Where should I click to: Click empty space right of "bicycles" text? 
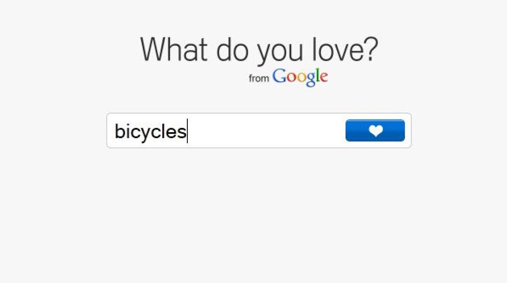[x=264, y=131]
